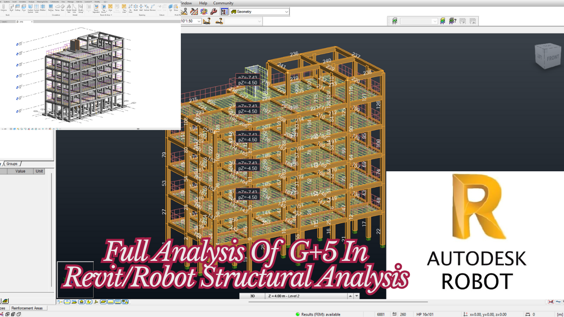
Task: Click the Value column header
Action: (x=20, y=171)
